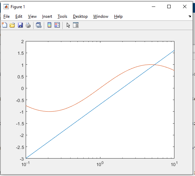Click the y-axis tick label 0.5
Screen dimensions: 195x176
pyautogui.click(x=21, y=77)
